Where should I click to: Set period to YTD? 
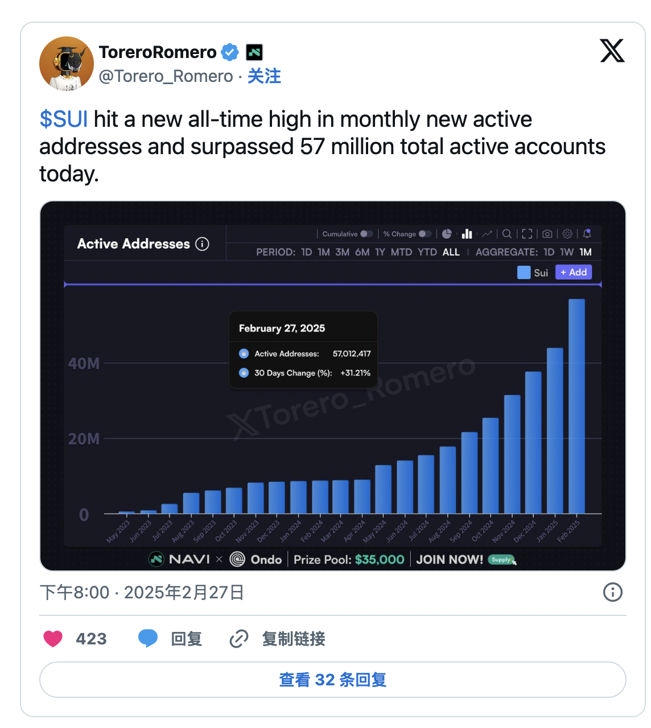tap(427, 252)
